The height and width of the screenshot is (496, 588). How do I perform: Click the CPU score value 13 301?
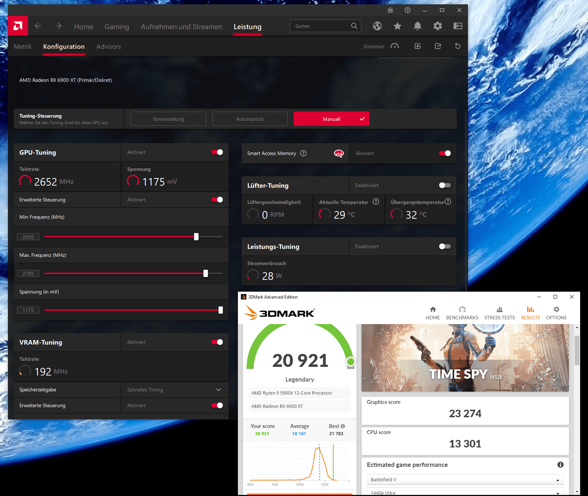click(x=465, y=444)
